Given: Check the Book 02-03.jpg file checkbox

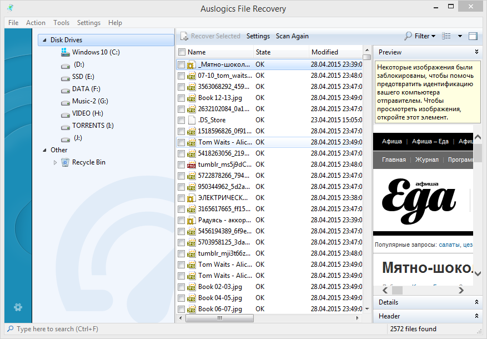Looking at the screenshot, I should (181, 287).
